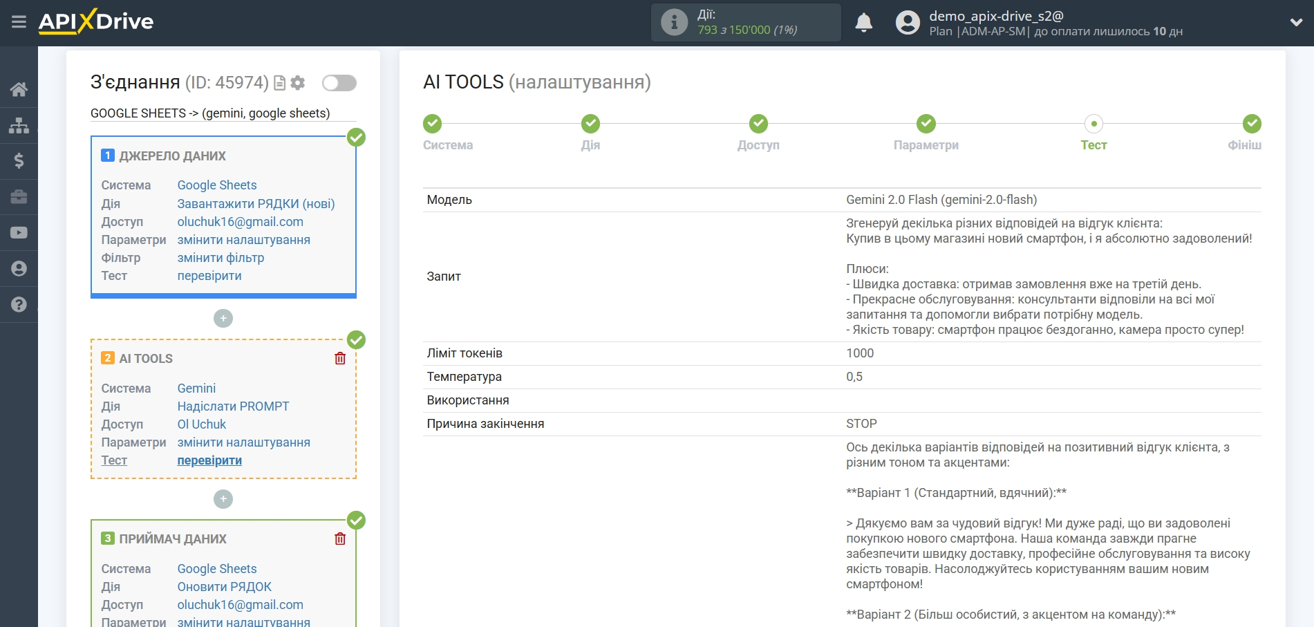The width and height of the screenshot is (1314, 627).
Task: Click Завантажити РЯДКИ (нові) link
Action: coord(256,204)
